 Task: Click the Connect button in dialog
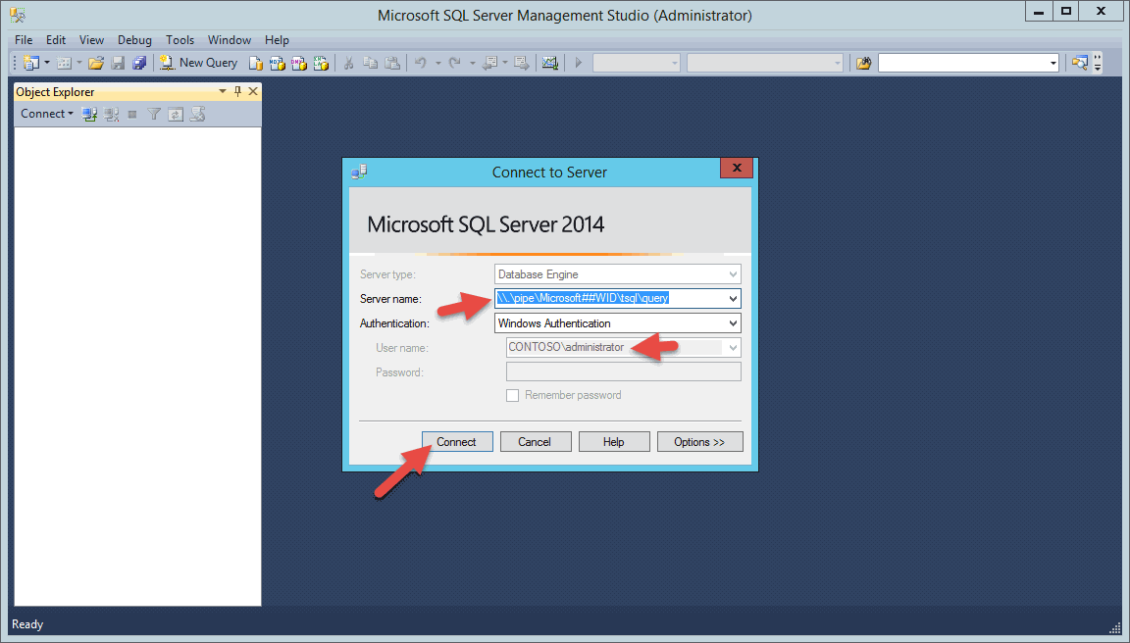[x=457, y=442]
